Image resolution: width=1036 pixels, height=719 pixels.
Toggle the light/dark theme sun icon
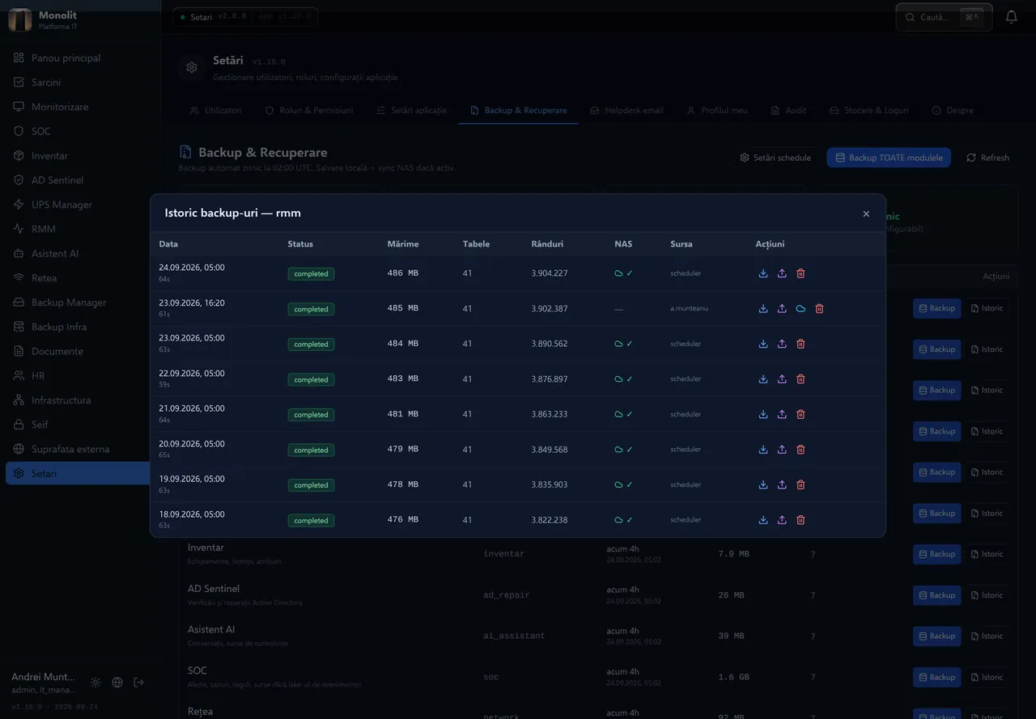(x=96, y=683)
